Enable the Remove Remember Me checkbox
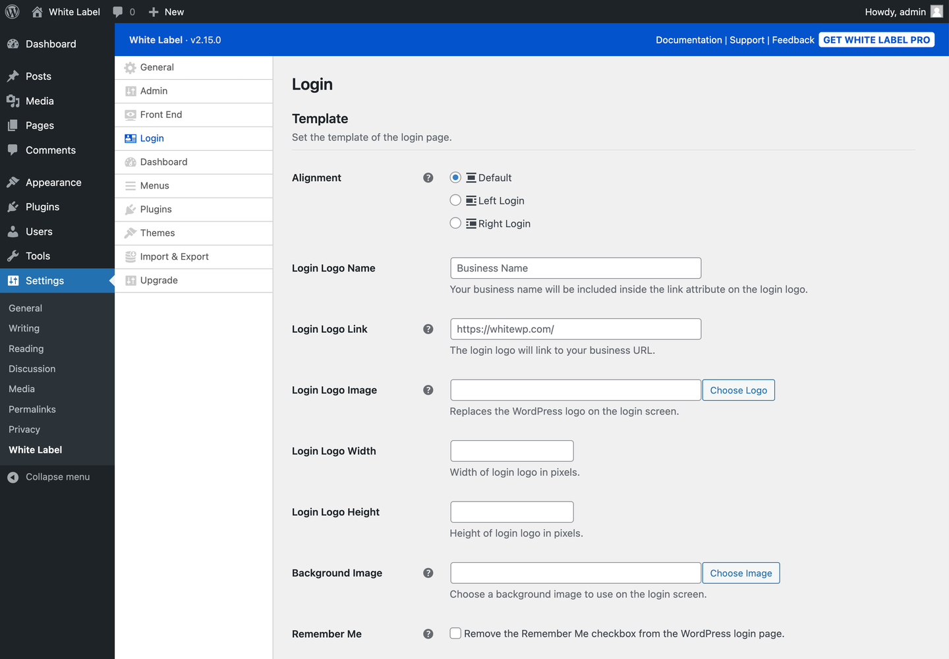 point(455,633)
